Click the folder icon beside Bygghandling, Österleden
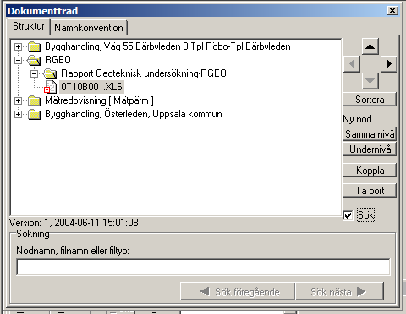 pyautogui.click(x=35, y=114)
